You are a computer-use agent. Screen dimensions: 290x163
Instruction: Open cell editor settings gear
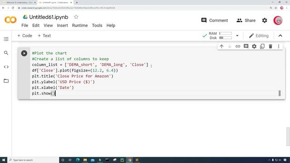pyautogui.click(x=254, y=46)
